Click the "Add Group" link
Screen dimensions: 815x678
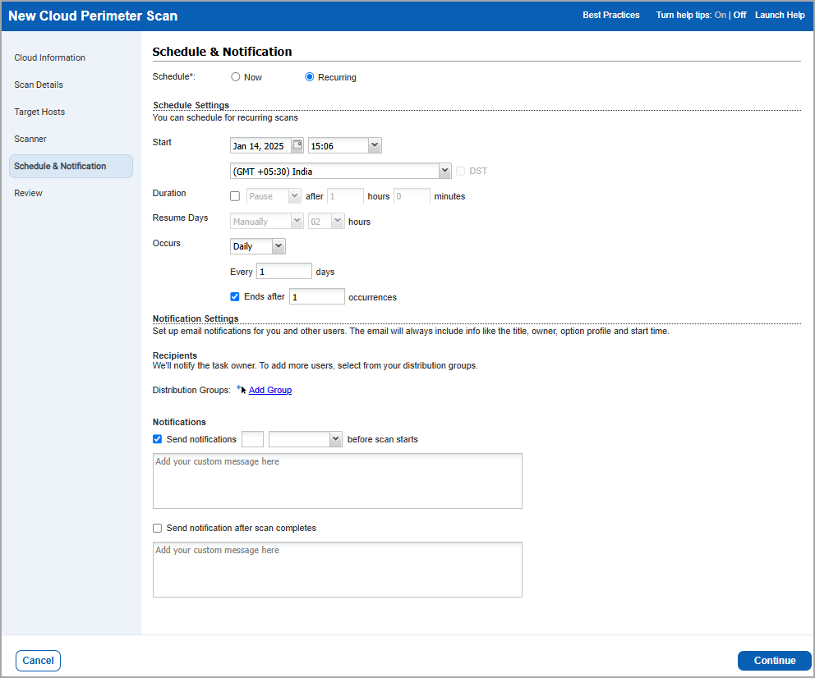[x=269, y=390]
